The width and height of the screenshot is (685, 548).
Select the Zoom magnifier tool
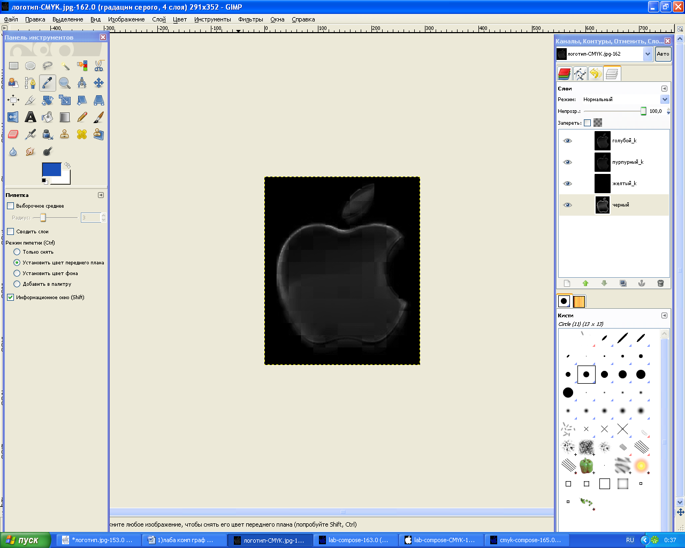click(65, 83)
